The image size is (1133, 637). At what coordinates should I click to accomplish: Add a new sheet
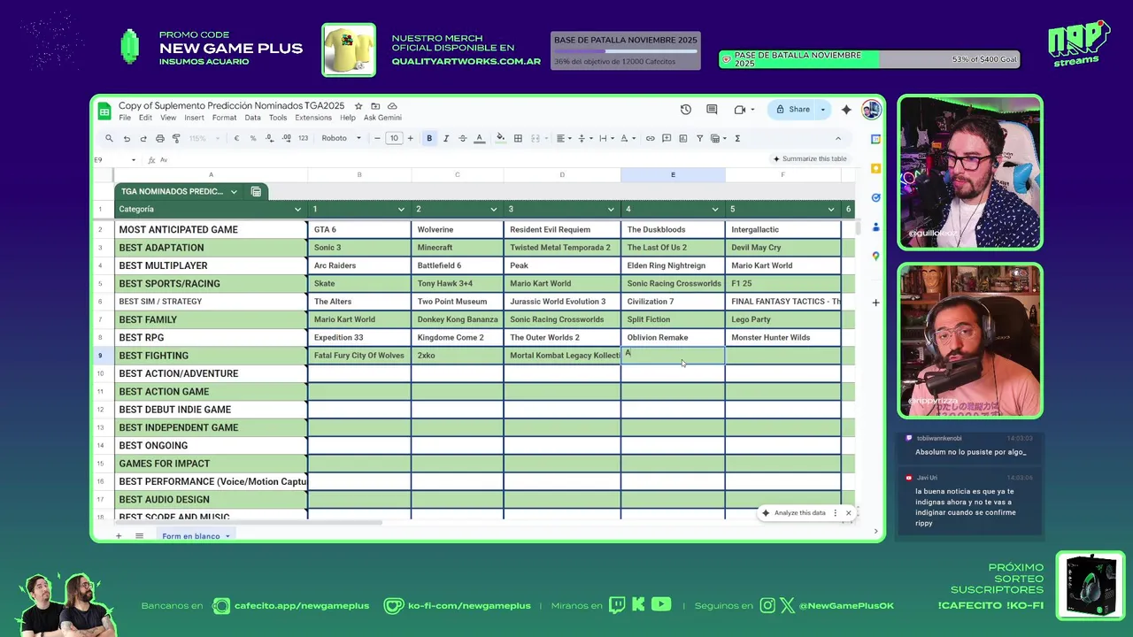[x=119, y=536]
